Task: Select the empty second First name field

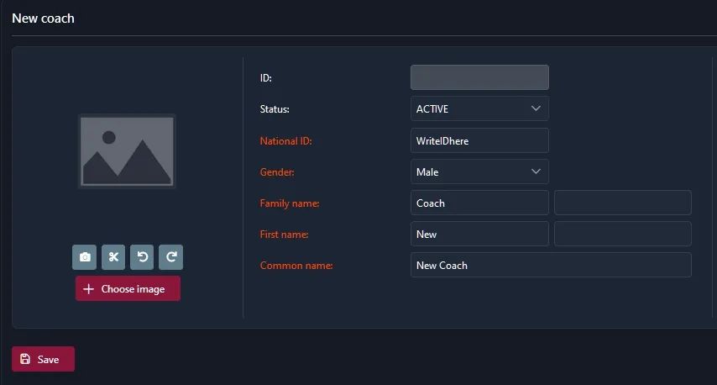Action: pyautogui.click(x=622, y=234)
